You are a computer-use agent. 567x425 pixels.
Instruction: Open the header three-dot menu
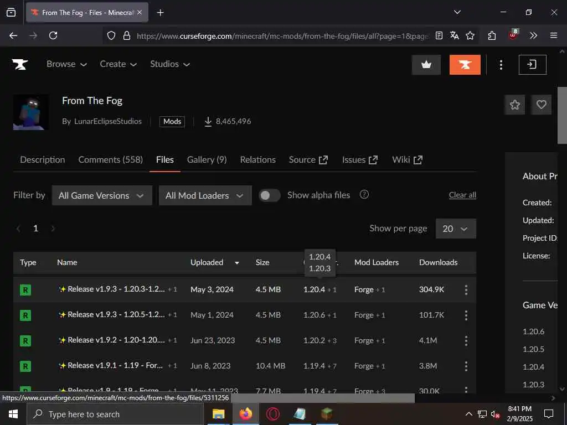(501, 65)
